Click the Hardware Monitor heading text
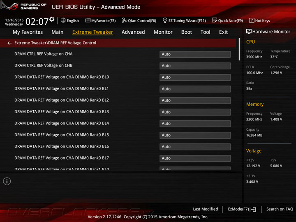 (271, 32)
